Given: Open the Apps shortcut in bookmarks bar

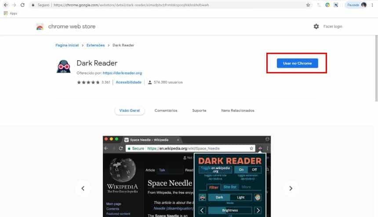Looking at the screenshot, I should (11, 13).
